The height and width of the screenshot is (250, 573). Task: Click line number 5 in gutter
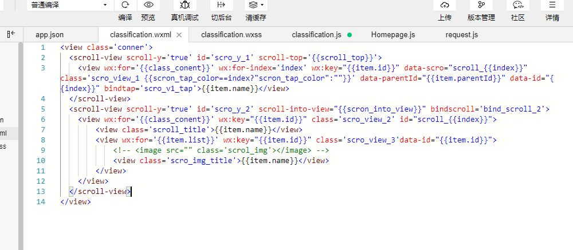[x=43, y=109]
